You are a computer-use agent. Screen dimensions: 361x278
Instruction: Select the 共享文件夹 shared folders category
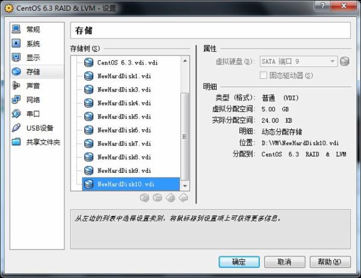35,142
